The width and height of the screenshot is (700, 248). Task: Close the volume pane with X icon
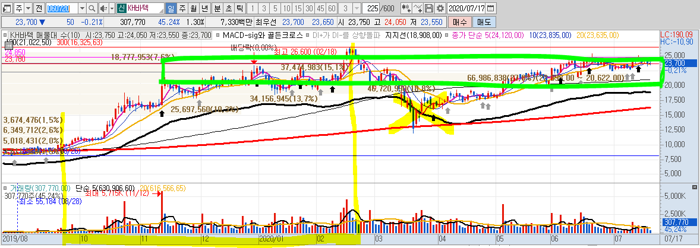(x=694, y=186)
